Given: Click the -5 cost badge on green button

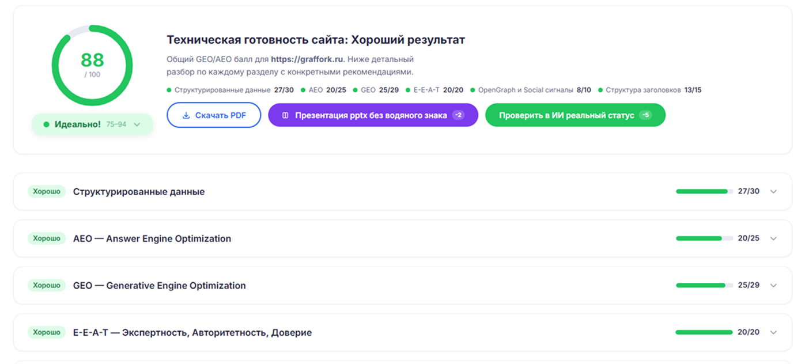Looking at the screenshot, I should click(645, 115).
